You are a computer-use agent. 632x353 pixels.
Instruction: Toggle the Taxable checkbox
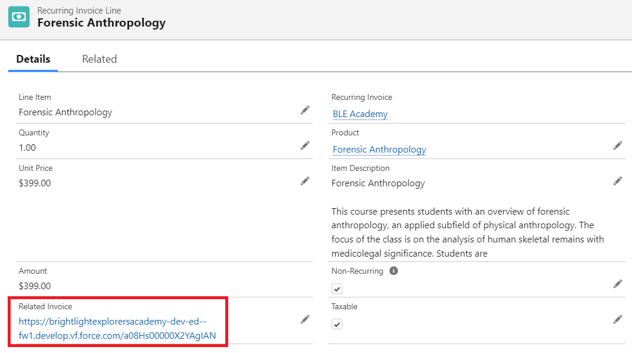(x=337, y=324)
